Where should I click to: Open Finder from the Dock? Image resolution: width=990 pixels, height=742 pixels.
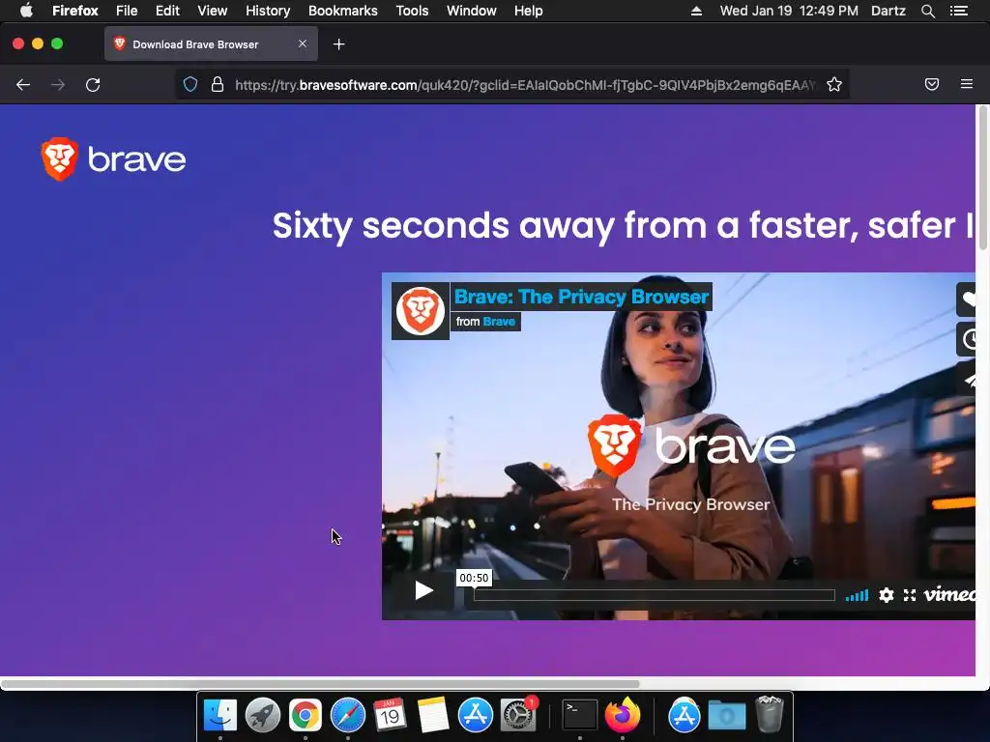point(219,716)
